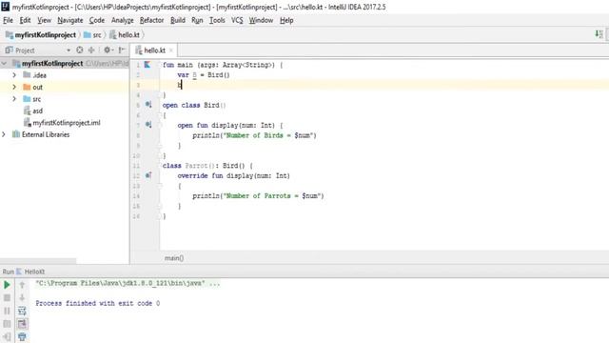
Task: Click myfirstKotlinproject breadcrumb in navigation bar
Action: coord(41,35)
